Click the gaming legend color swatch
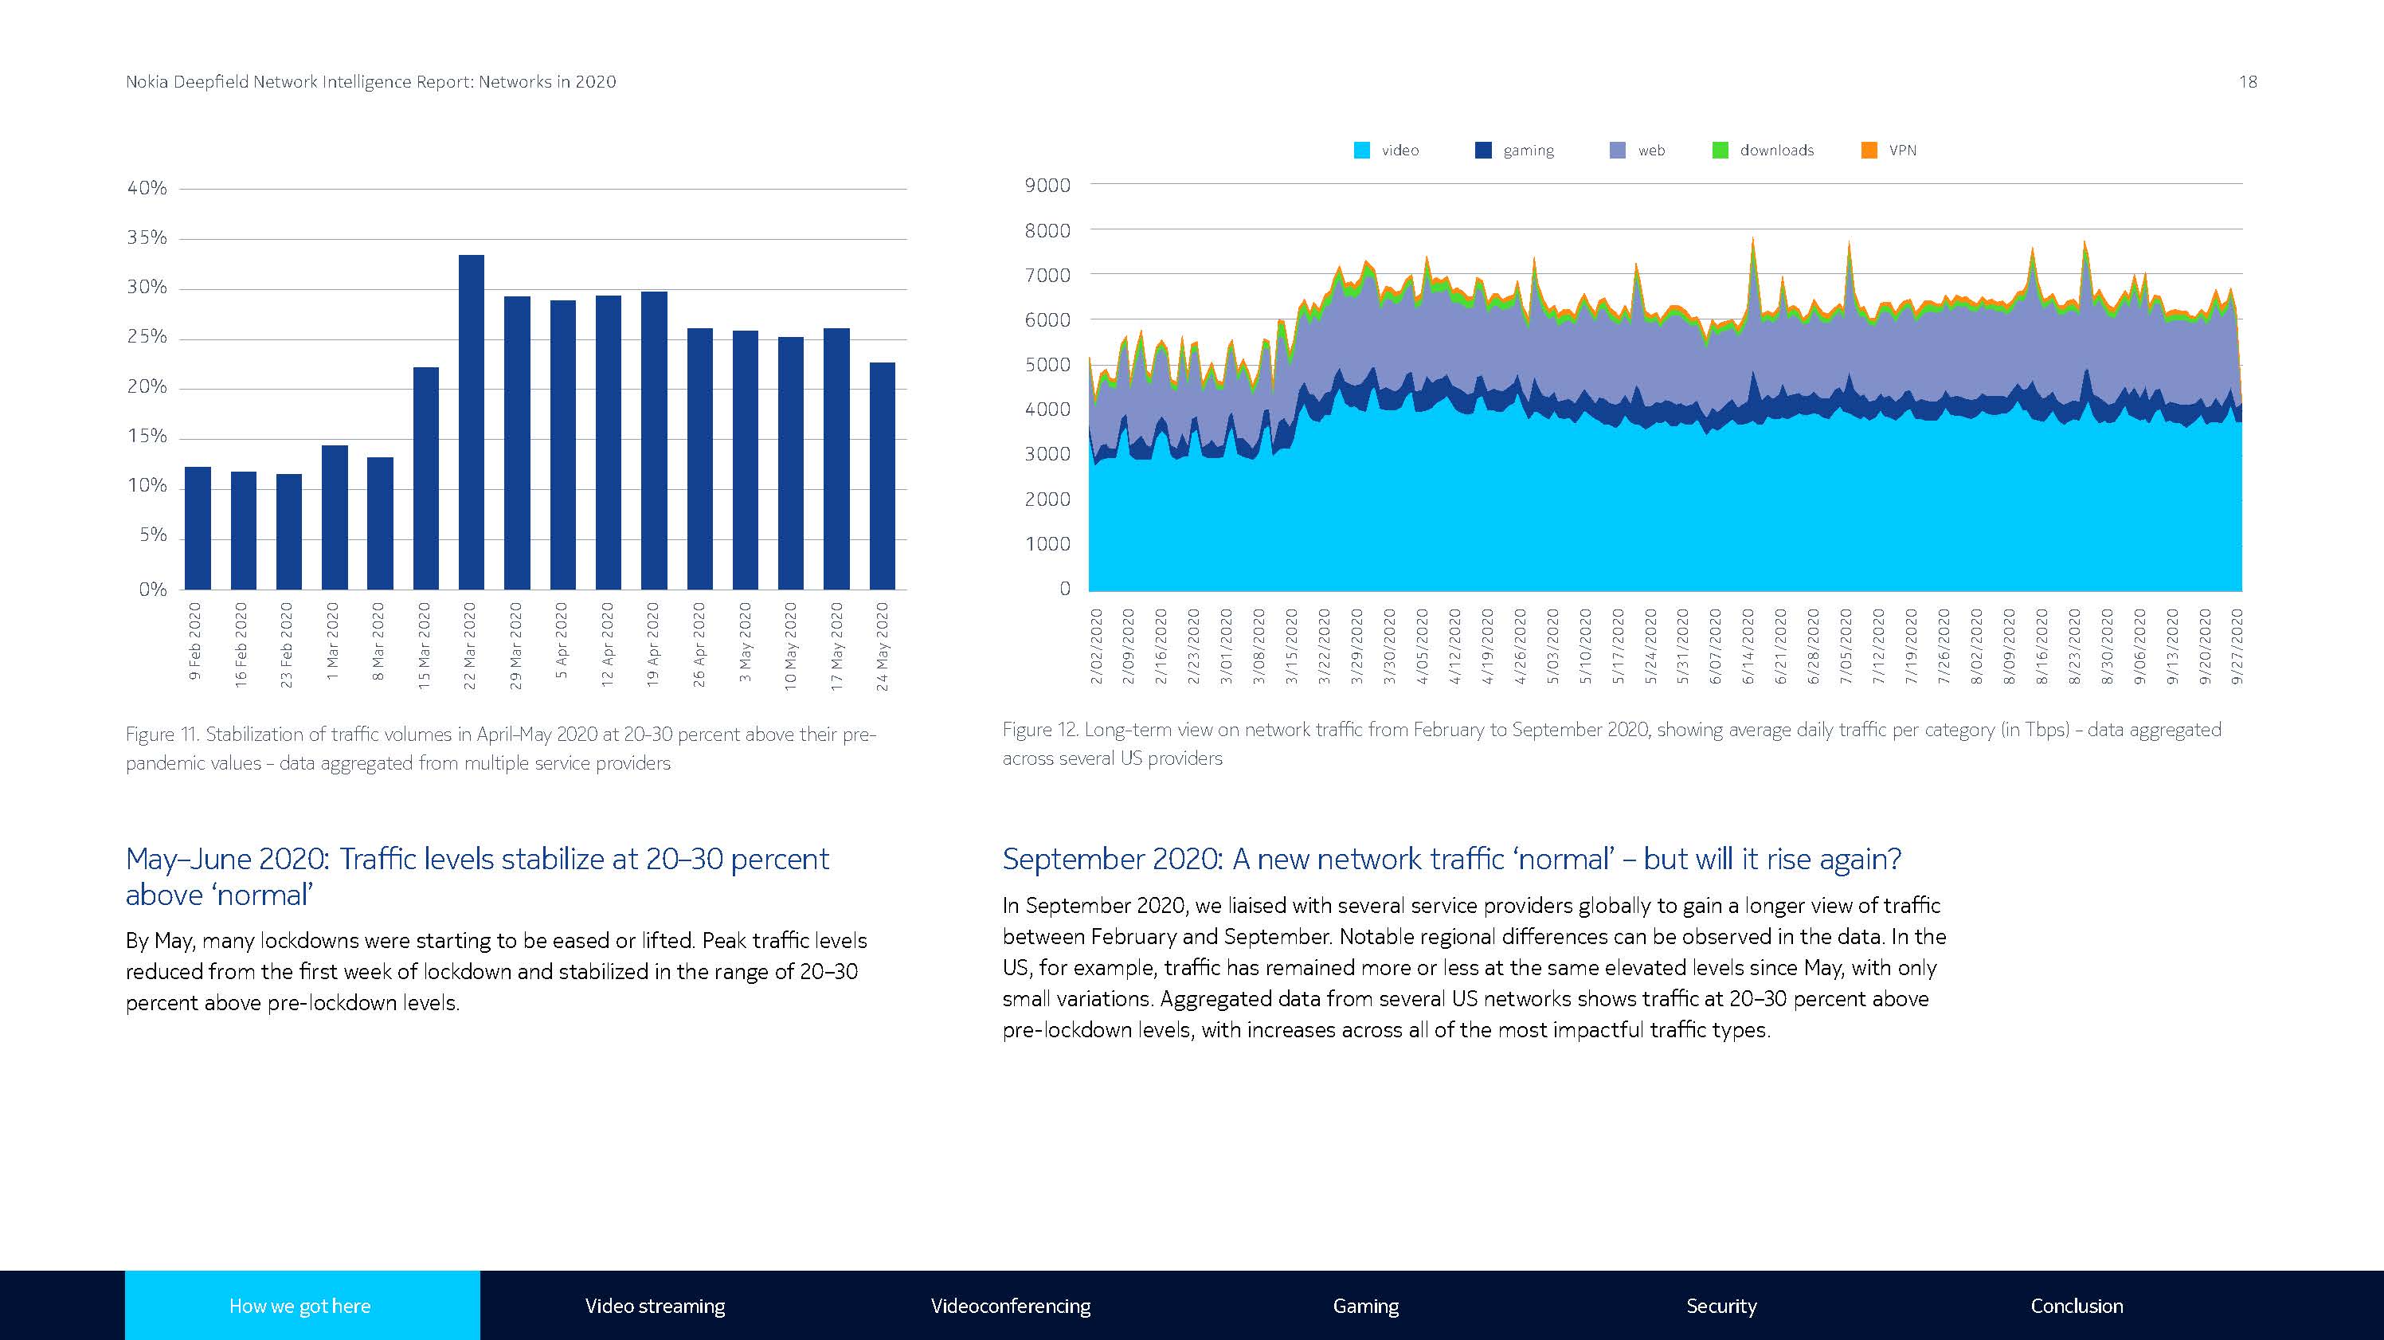The width and height of the screenshot is (2384, 1340). [x=1482, y=150]
